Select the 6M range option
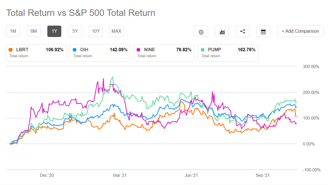Image resolution: width=331 pixels, height=185 pixels. [34, 31]
